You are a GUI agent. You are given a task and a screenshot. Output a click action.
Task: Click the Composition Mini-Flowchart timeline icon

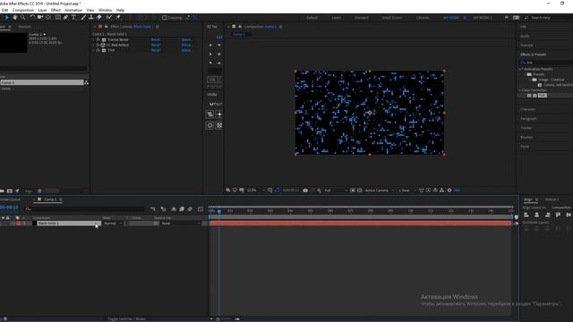pyautogui.click(x=153, y=208)
